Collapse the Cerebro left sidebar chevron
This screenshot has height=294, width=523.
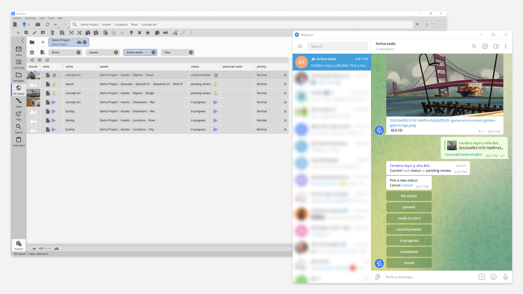22,41
